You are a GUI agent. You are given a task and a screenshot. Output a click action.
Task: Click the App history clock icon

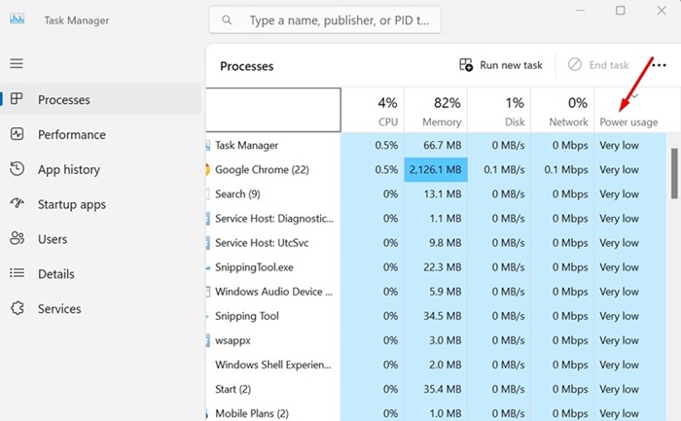click(x=17, y=169)
